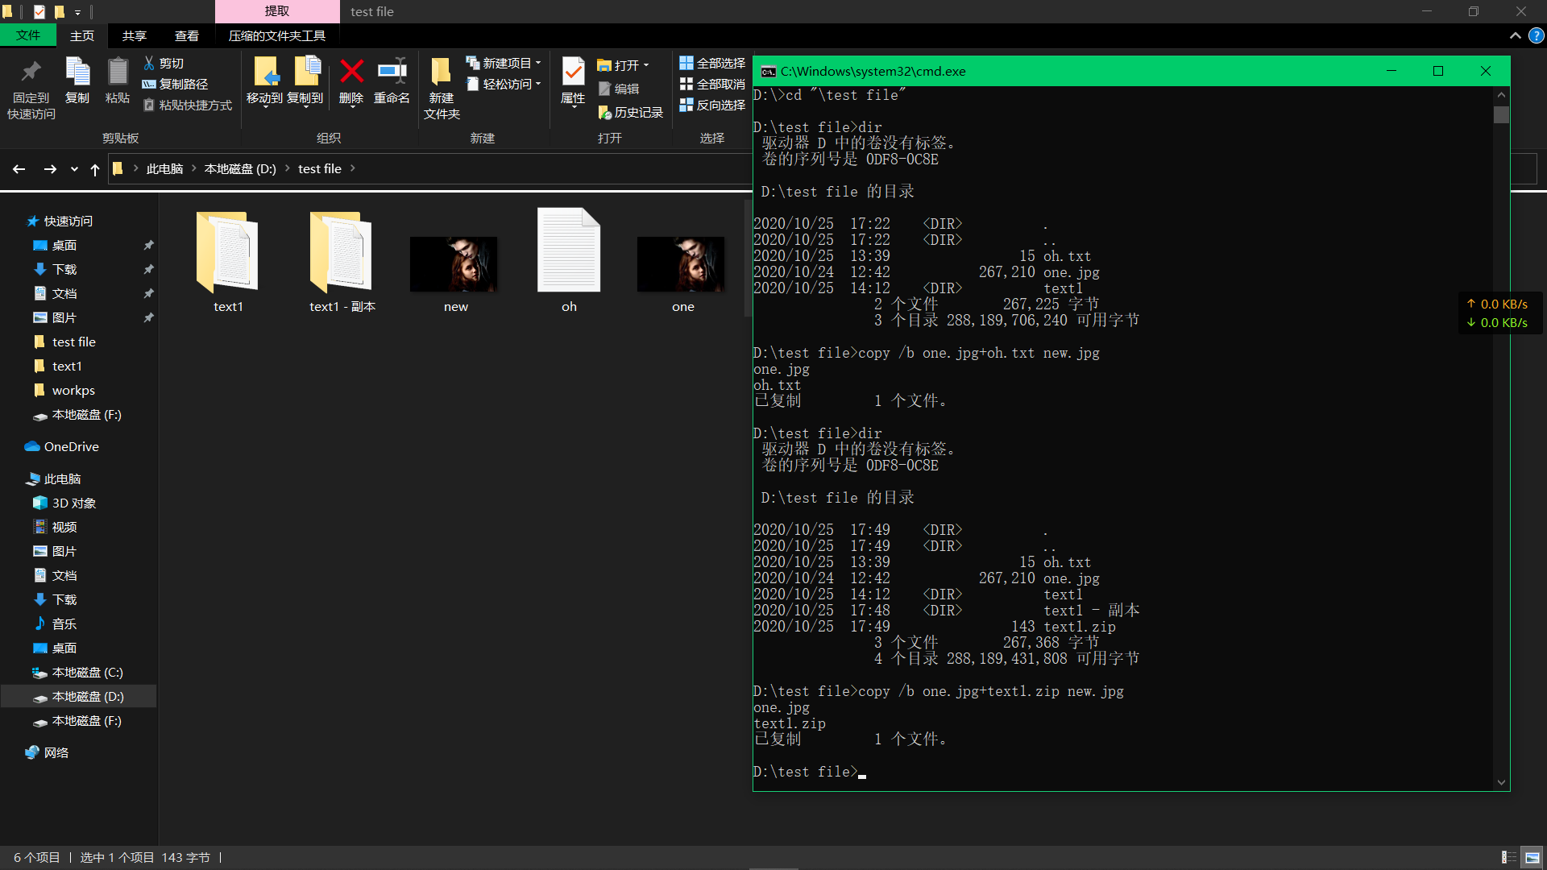This screenshot has height=870, width=1547.
Task: Click the Delete (删除) red X icon
Action: 351,72
